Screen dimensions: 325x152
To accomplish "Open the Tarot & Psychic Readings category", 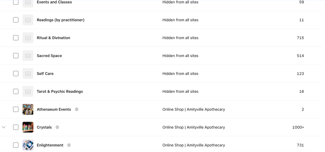I will [60, 92].
